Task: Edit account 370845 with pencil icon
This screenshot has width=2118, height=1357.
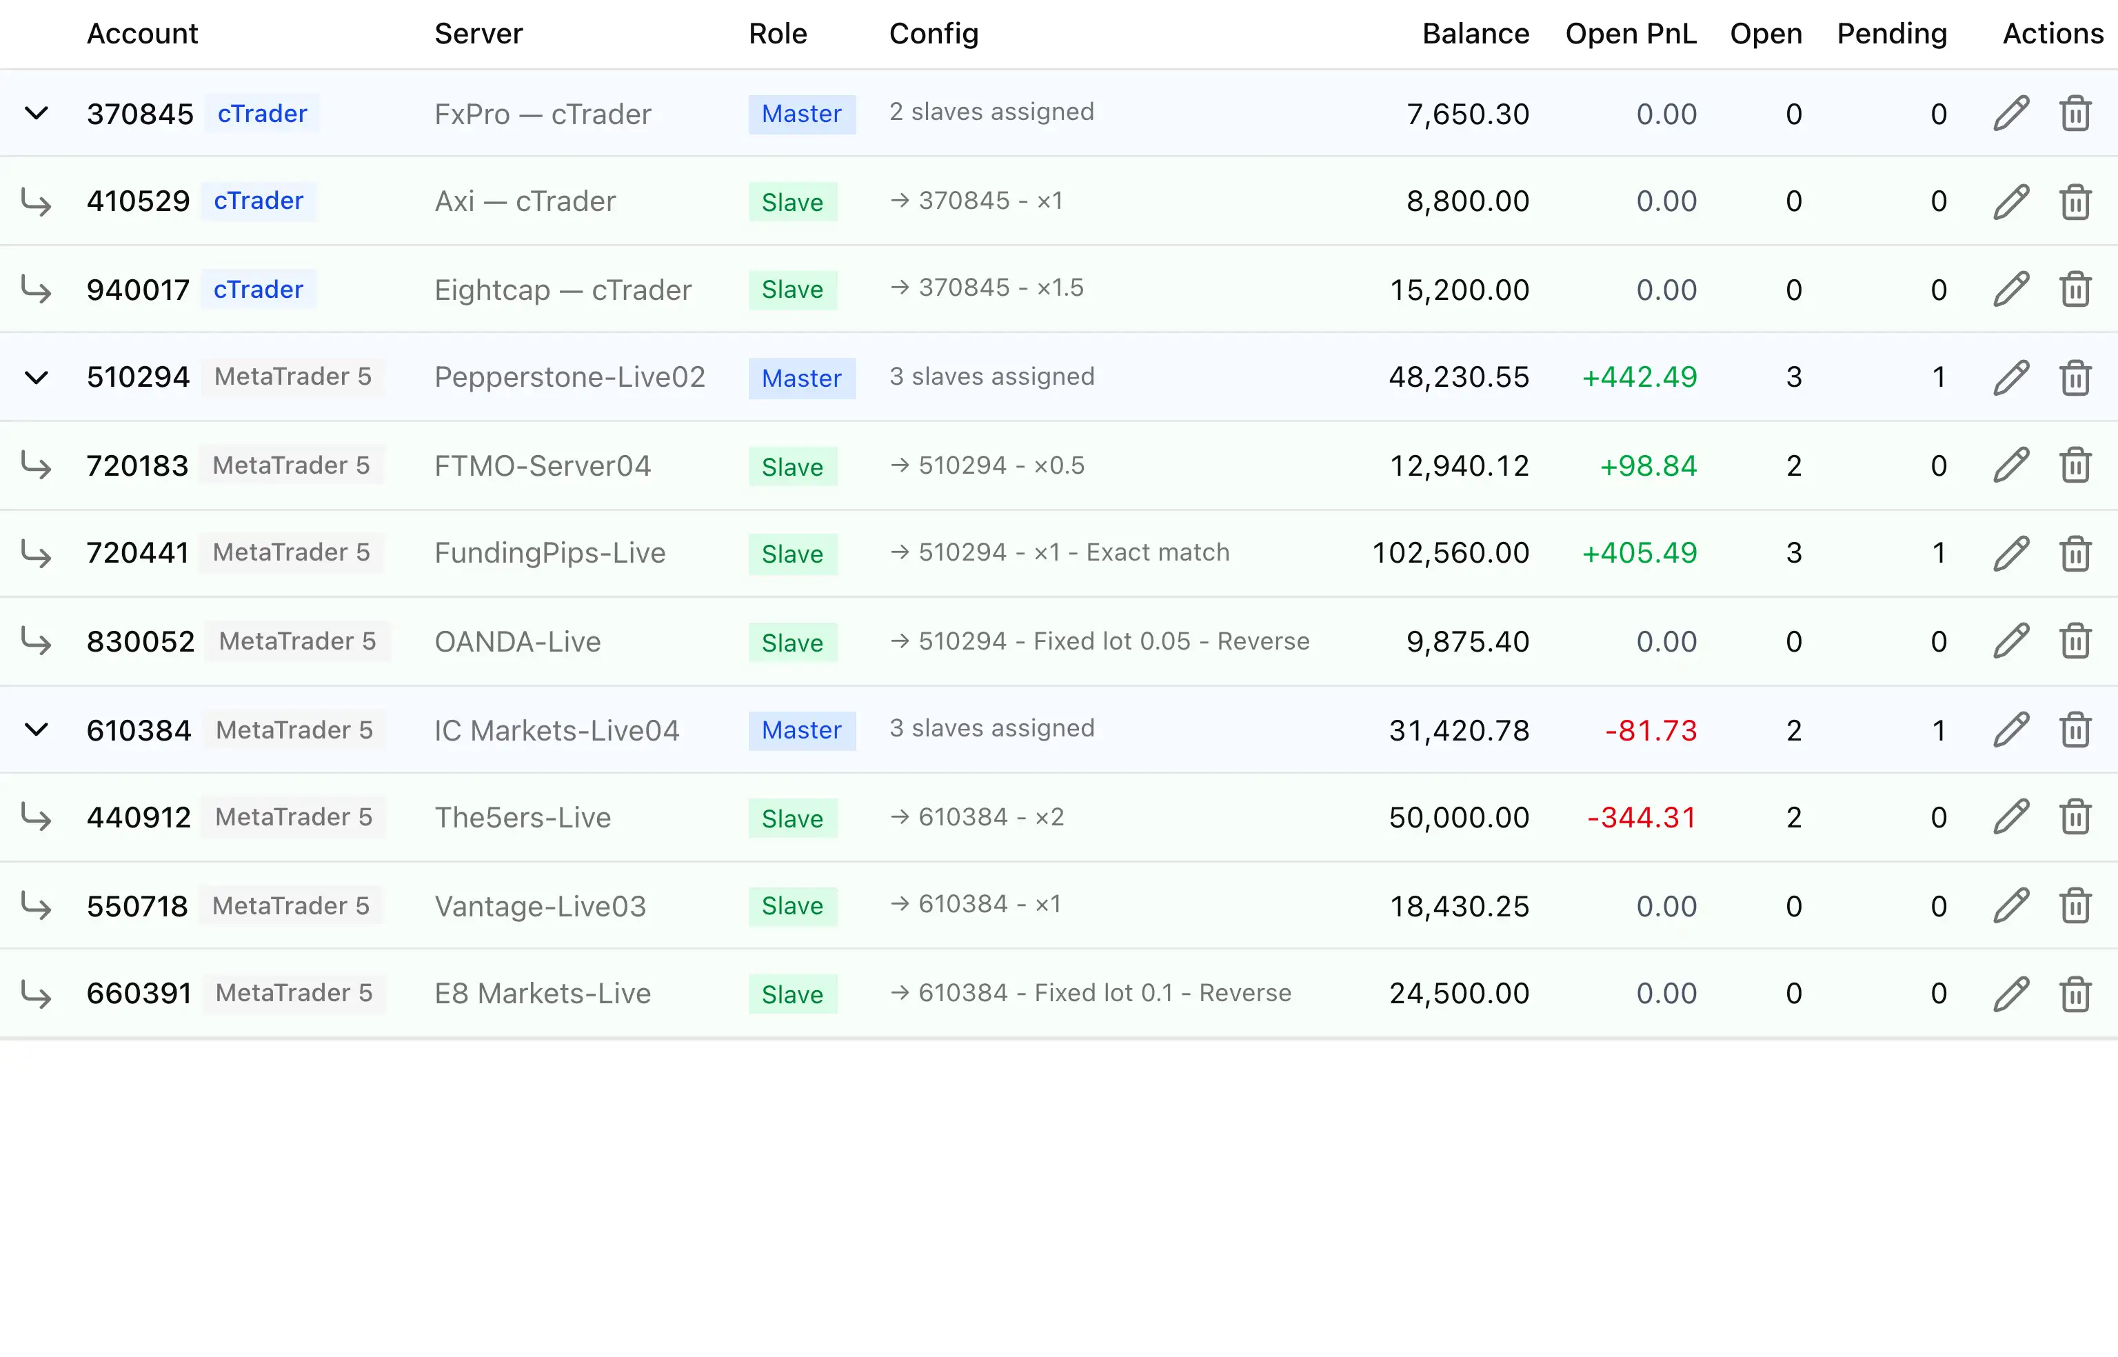Action: click(x=2011, y=114)
